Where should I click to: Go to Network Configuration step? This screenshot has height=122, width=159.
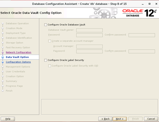19,52
